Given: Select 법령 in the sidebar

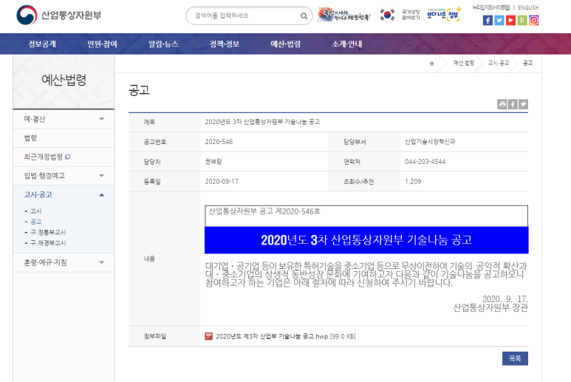Looking at the screenshot, I should click(x=64, y=138).
